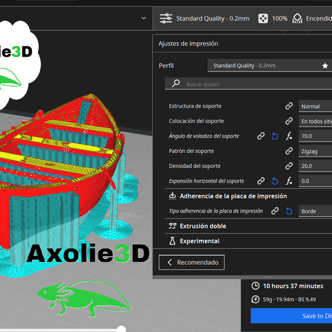Click link icon for Densidad del soporte
The image size is (332, 332).
tap(289, 166)
